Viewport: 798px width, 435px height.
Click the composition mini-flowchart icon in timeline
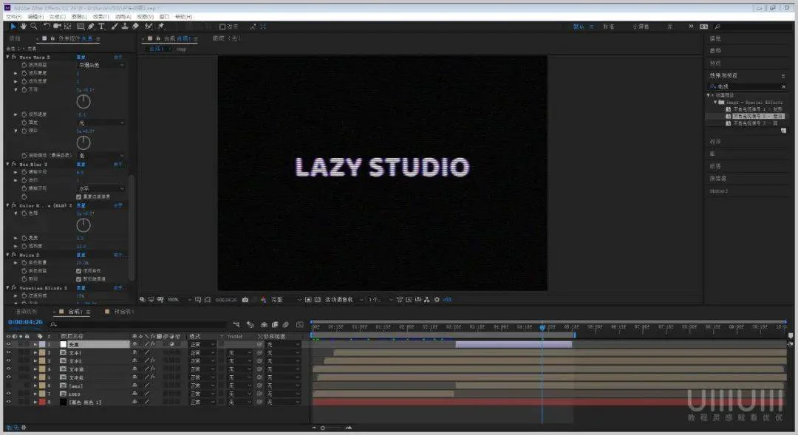coord(236,325)
